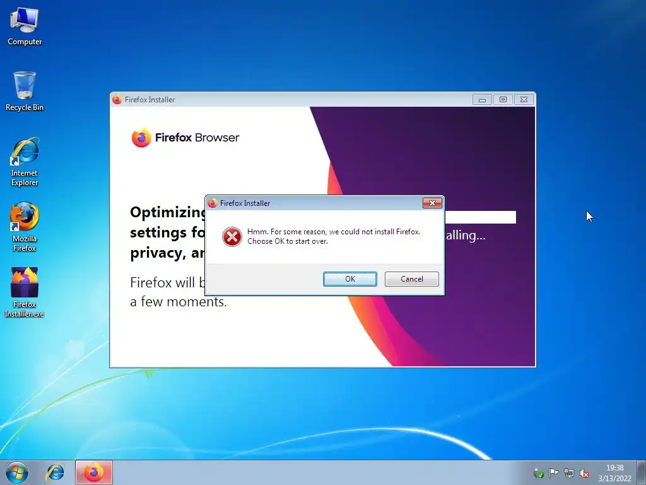
Task: Click the Show desktop button
Action: pyautogui.click(x=641, y=472)
